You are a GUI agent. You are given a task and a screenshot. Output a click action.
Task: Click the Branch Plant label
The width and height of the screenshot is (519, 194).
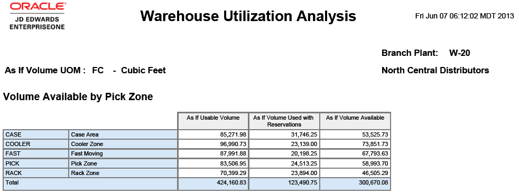tap(410, 53)
